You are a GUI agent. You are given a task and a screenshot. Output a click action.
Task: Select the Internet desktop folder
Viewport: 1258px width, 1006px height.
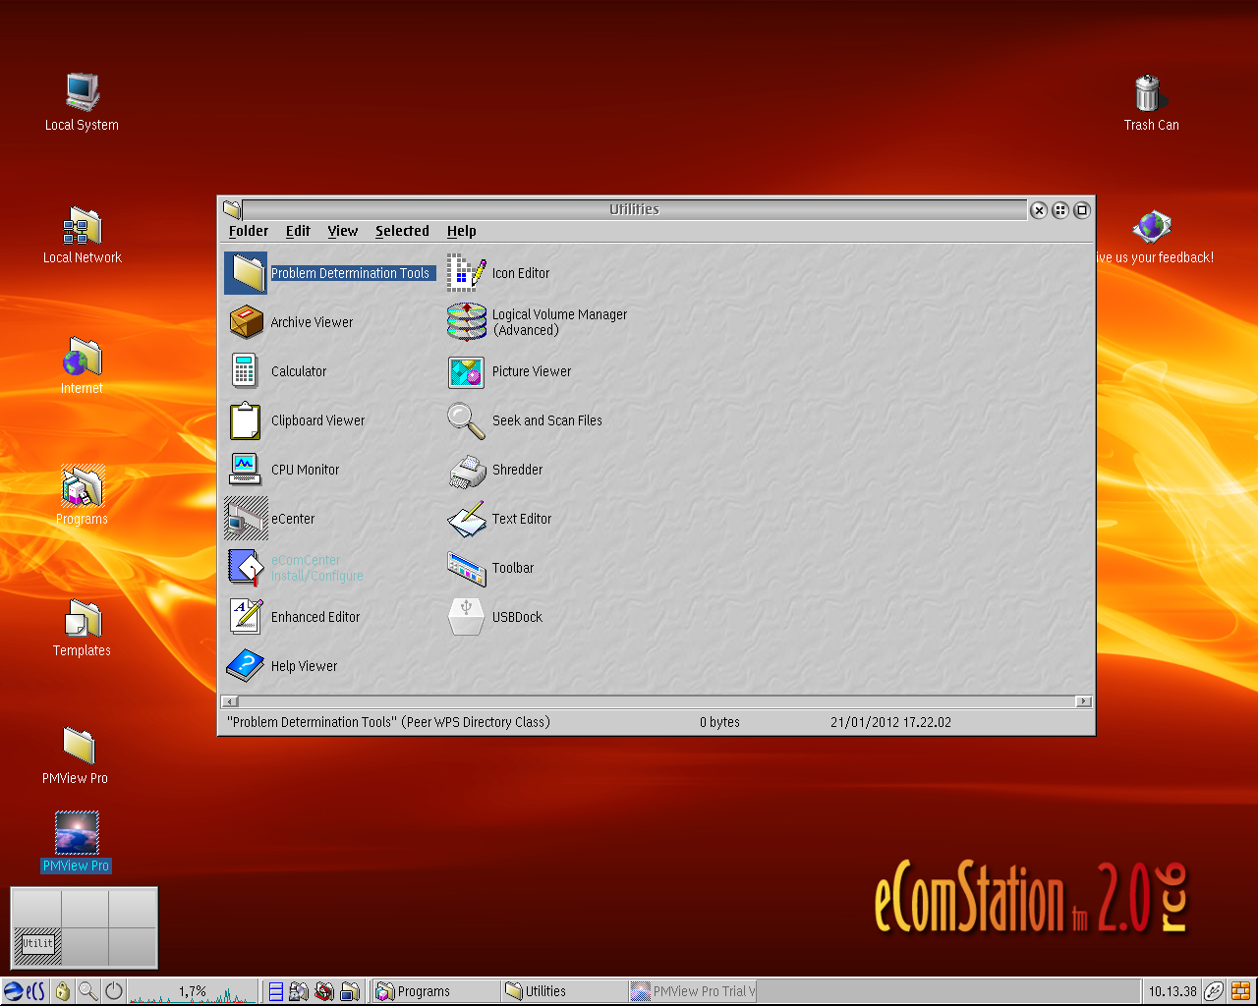pyautogui.click(x=83, y=357)
